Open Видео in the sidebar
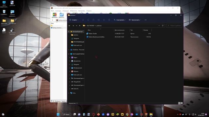The image size is (209, 117). (75, 58)
